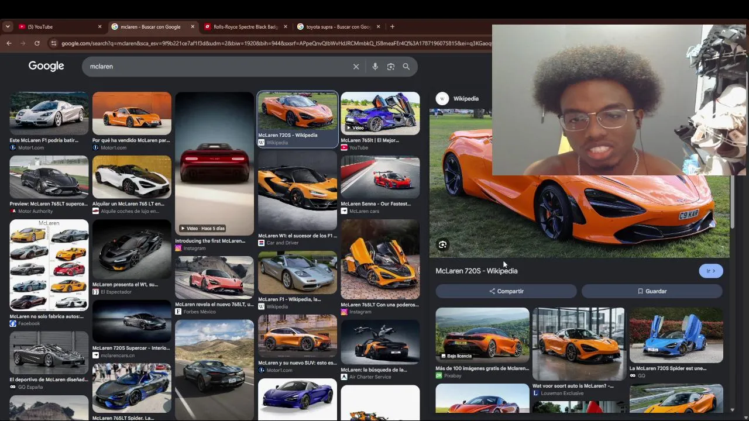Open the 'McLaren W1: el sucesor' thumbnail
Image resolution: width=749 pixels, height=421 pixels.
297,191
